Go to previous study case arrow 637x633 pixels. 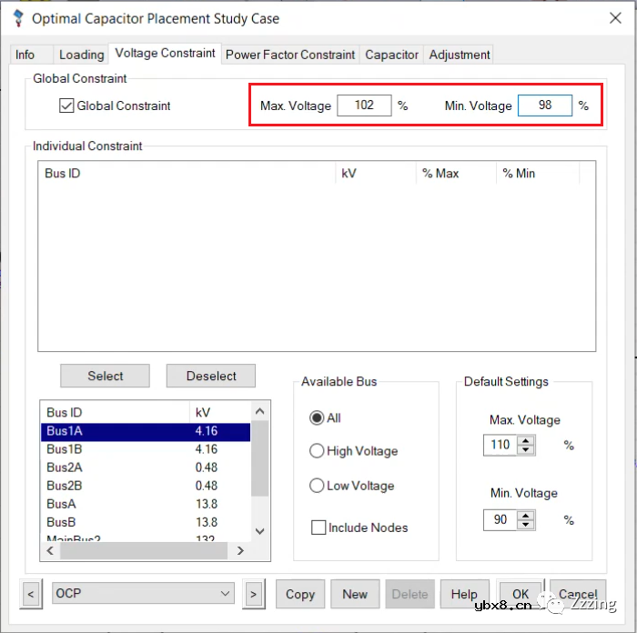31,594
